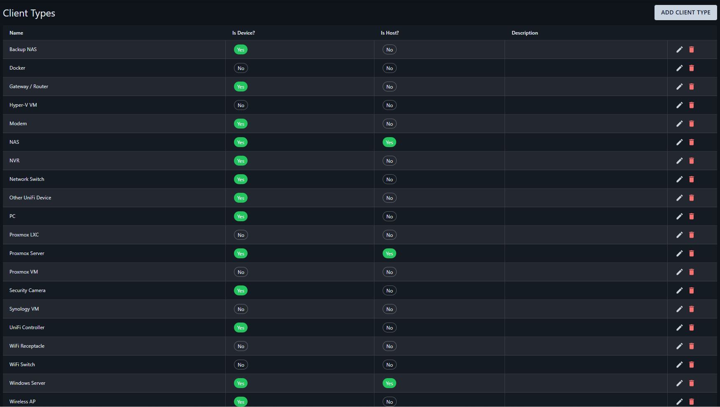Image resolution: width=720 pixels, height=407 pixels.
Task: Delete the Windows Server client type
Action: (692, 383)
